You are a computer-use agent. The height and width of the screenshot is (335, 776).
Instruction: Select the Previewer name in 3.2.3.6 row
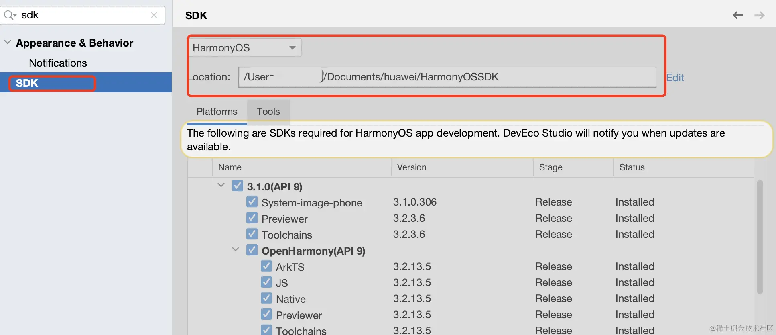pos(284,219)
